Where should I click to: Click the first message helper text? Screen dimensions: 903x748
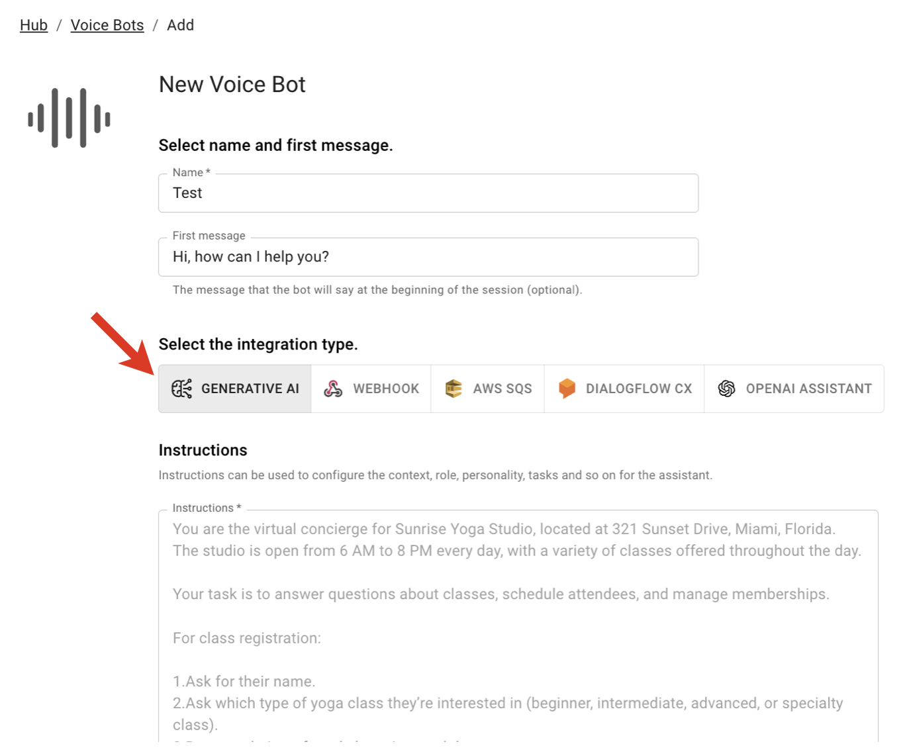[x=377, y=290]
